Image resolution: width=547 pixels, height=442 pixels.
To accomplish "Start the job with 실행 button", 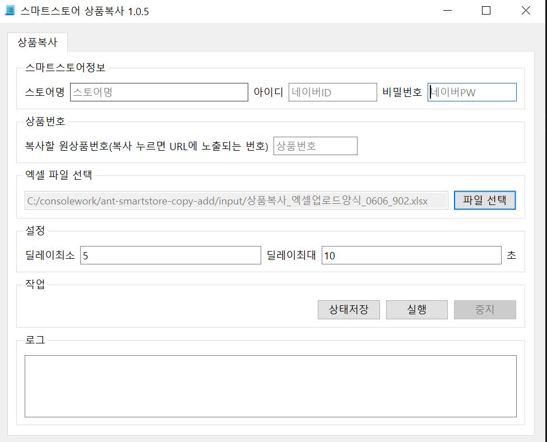I will [x=417, y=310].
